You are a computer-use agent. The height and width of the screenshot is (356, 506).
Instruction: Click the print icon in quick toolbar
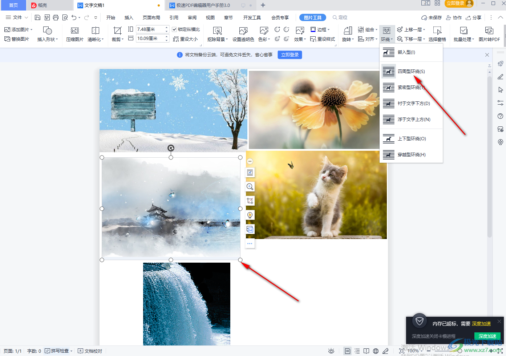click(56, 17)
